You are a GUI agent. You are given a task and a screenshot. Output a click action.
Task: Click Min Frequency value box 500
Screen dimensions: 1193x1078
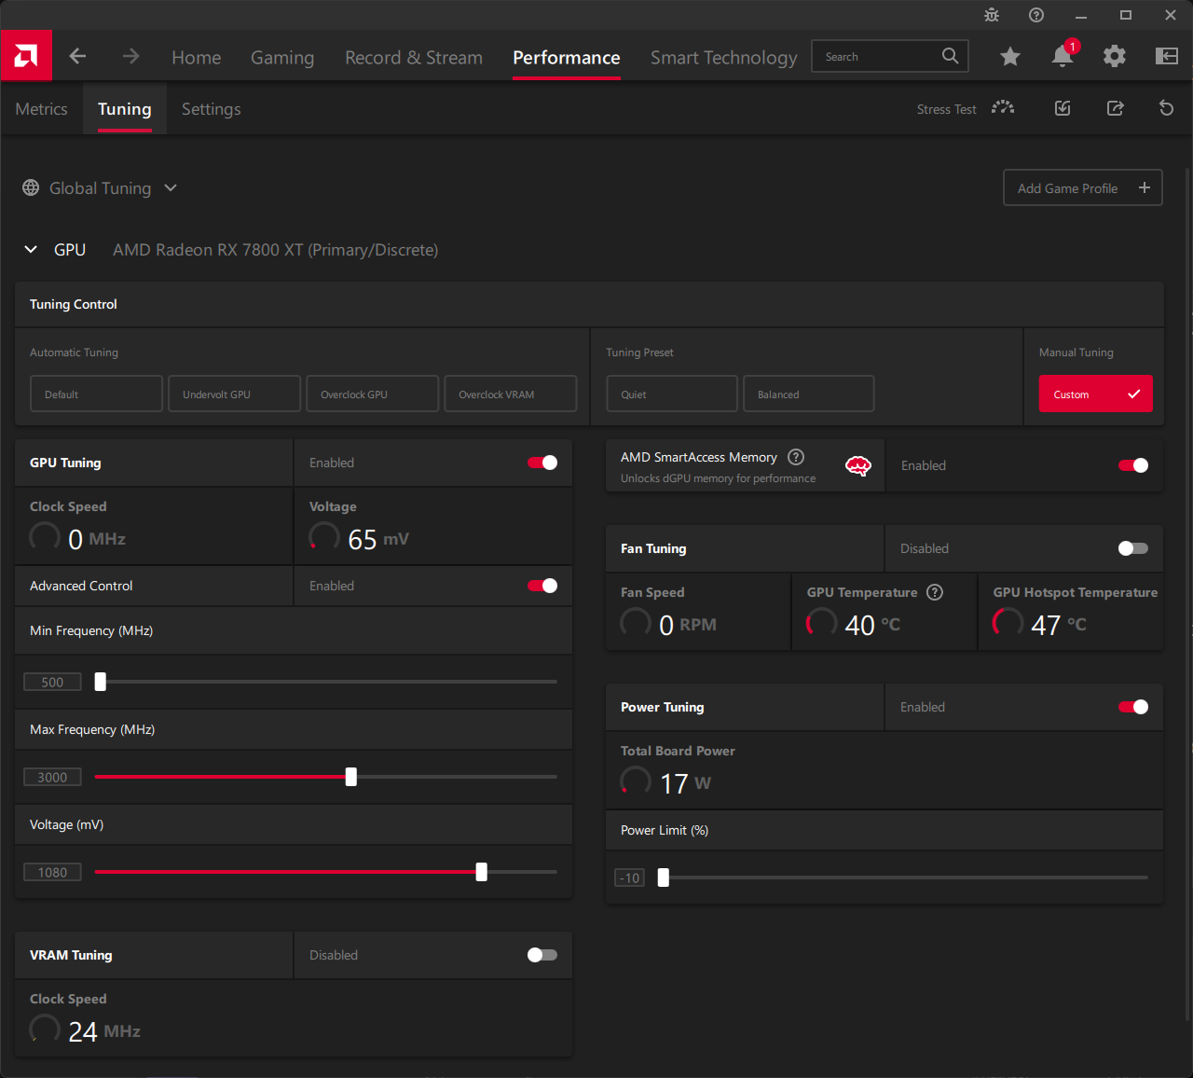point(52,682)
